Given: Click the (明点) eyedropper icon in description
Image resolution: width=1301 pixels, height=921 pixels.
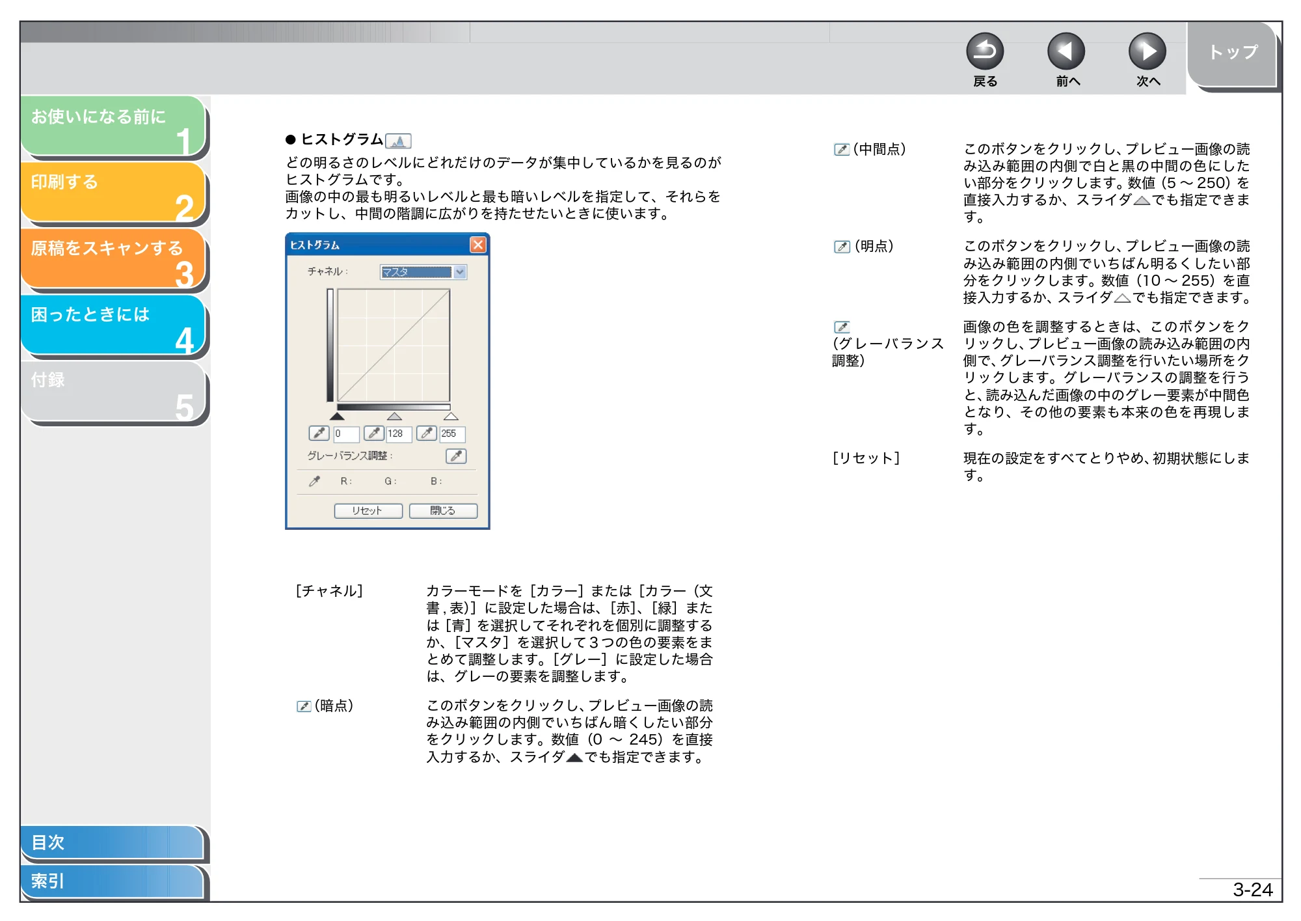Looking at the screenshot, I should [842, 247].
